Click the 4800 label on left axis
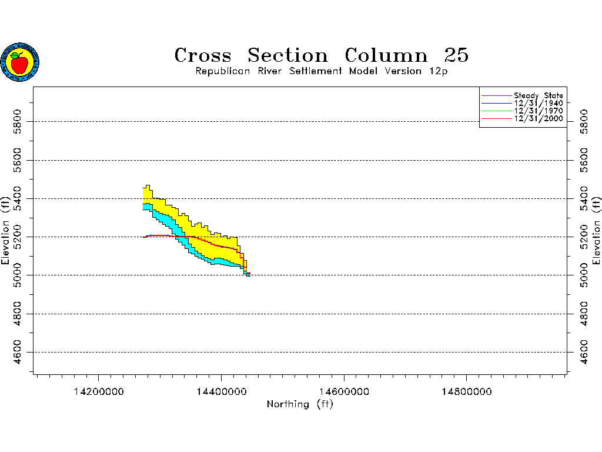This screenshot has height=452, width=602. (x=17, y=314)
